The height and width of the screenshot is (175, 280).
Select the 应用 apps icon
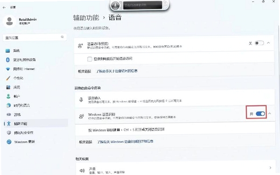8,87
